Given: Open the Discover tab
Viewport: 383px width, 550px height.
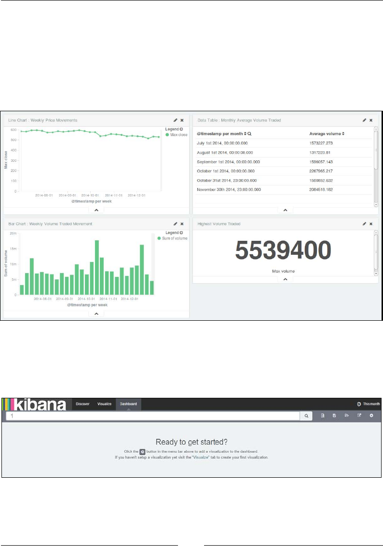Looking at the screenshot, I should click(82, 404).
